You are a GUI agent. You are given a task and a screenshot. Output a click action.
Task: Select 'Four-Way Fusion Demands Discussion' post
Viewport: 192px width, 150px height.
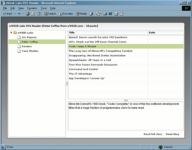click(126, 65)
